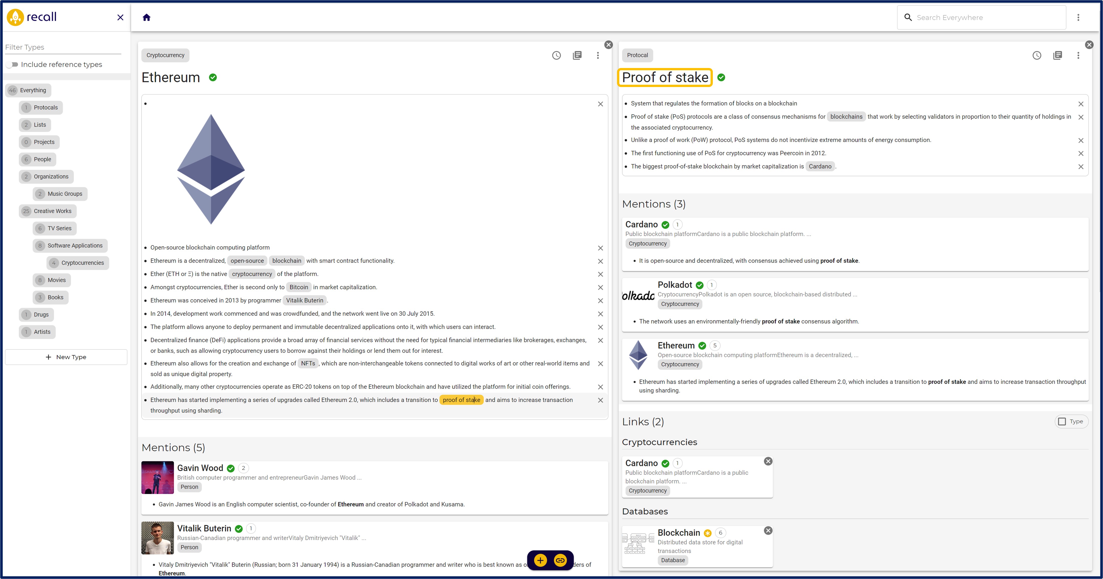Filter by Cryptocurrencies type
1103x579 pixels.
coord(78,263)
